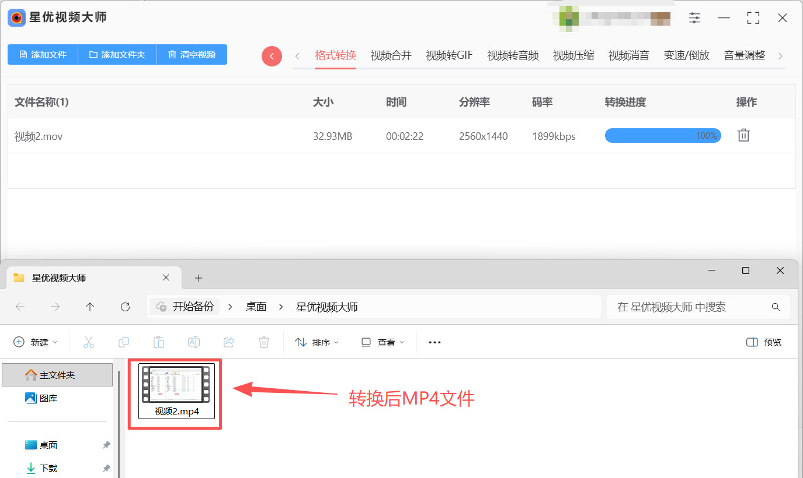Click the 转换进度 column header
This screenshot has height=478, width=803.
(x=625, y=102)
